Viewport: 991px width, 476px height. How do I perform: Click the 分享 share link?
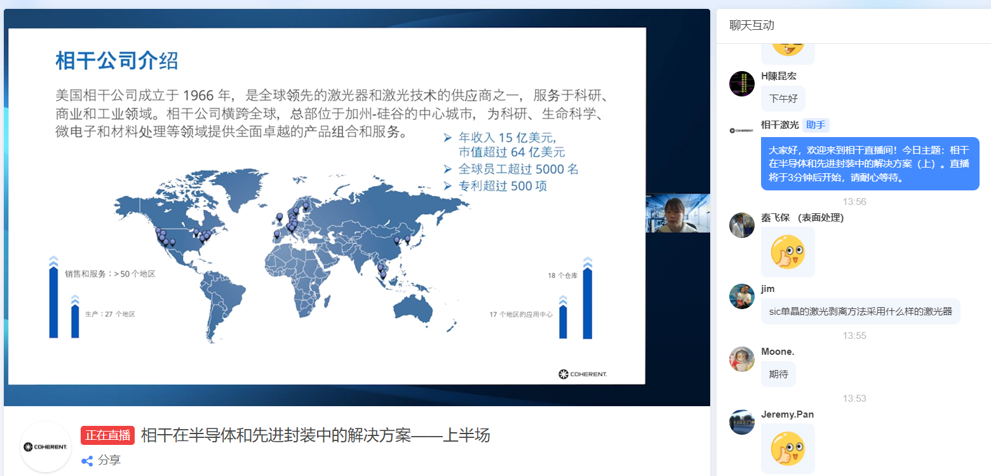[109, 461]
